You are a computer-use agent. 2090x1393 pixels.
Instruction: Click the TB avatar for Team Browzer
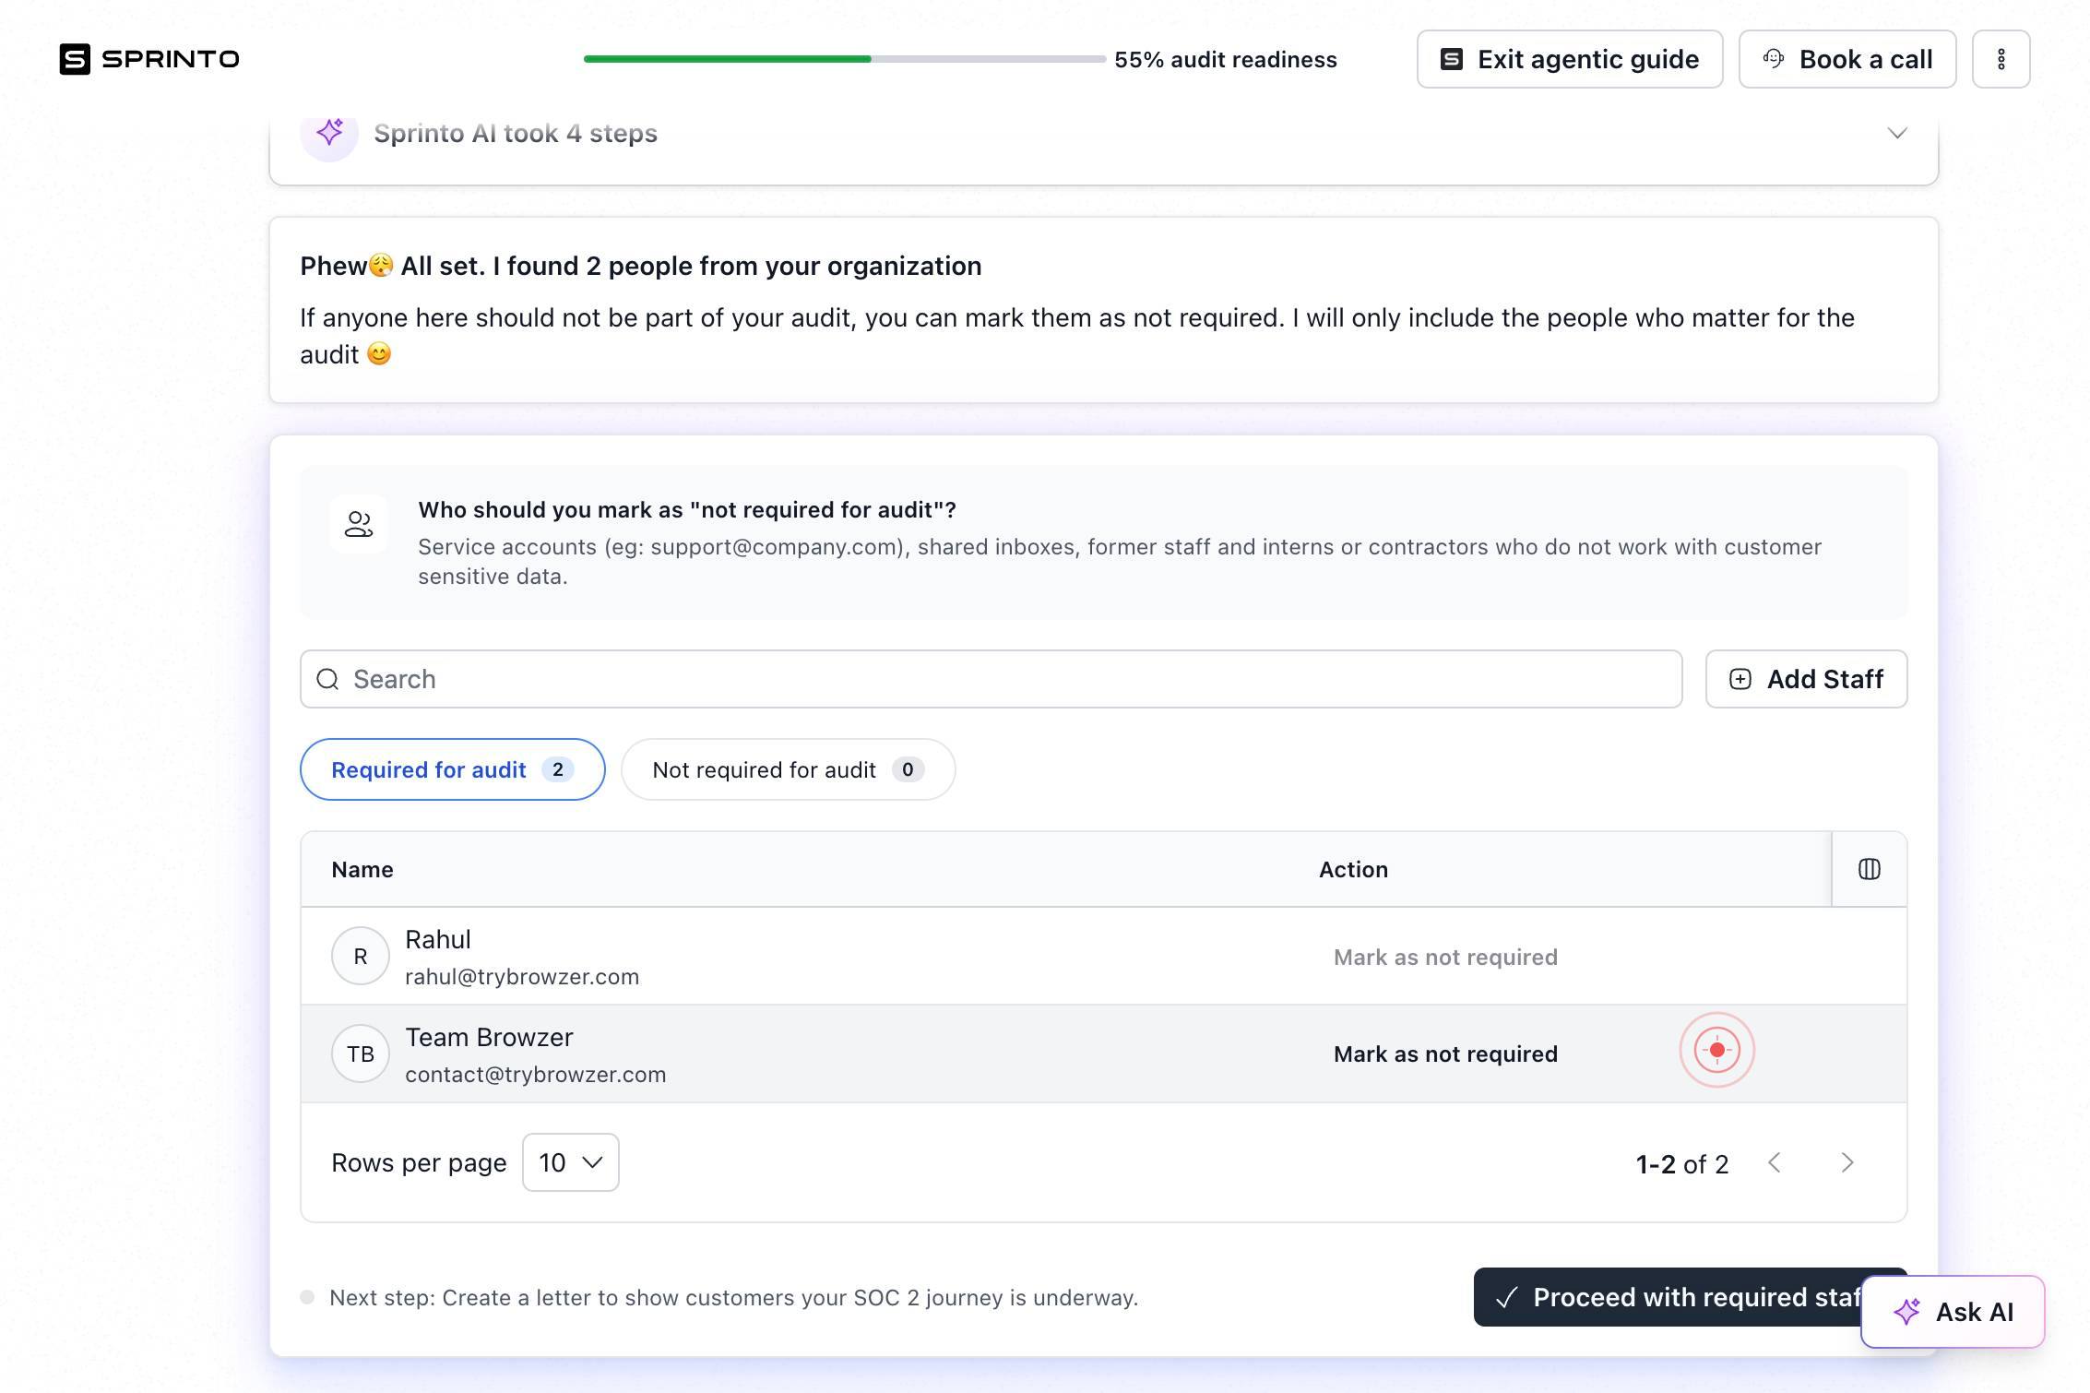tap(360, 1054)
